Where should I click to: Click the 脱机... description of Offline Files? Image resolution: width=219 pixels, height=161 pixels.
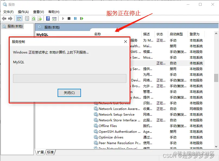click(148, 126)
